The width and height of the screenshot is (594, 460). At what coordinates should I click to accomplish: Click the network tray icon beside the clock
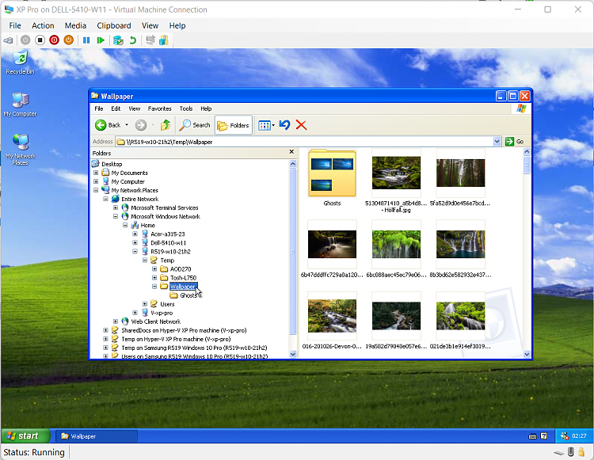(564, 436)
